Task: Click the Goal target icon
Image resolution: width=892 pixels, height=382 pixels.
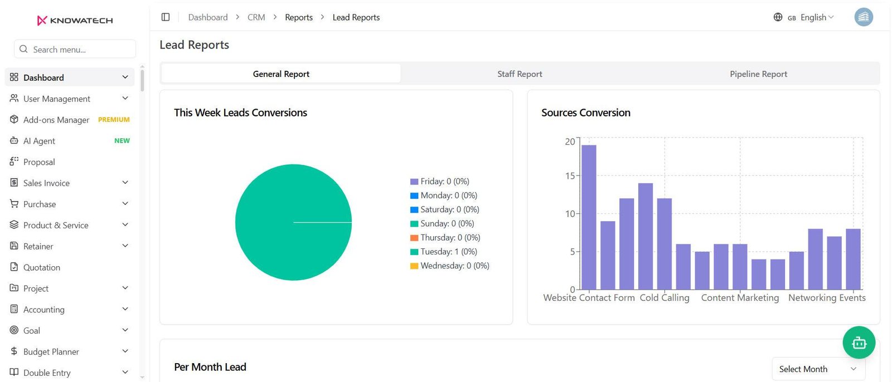Action: coord(14,330)
